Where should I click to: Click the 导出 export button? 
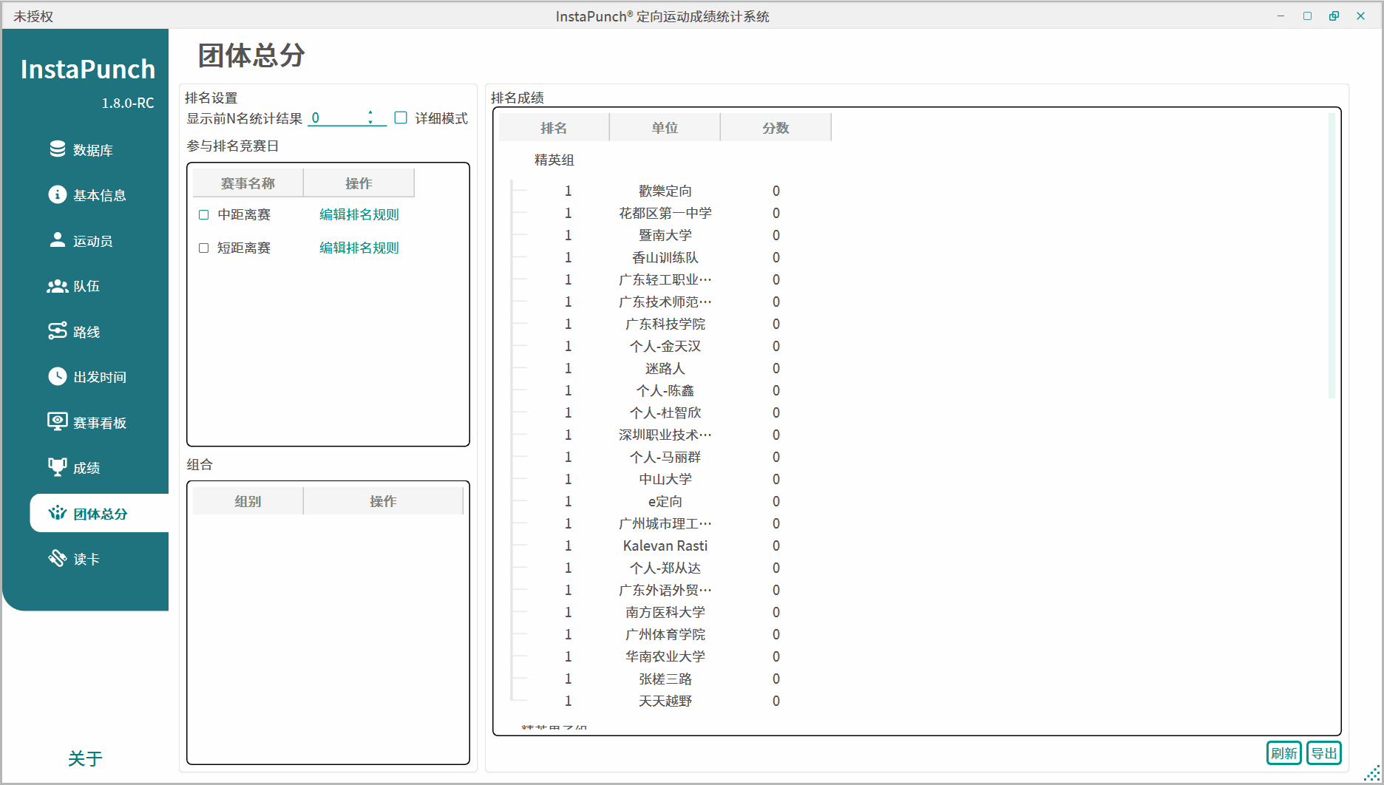click(x=1323, y=753)
